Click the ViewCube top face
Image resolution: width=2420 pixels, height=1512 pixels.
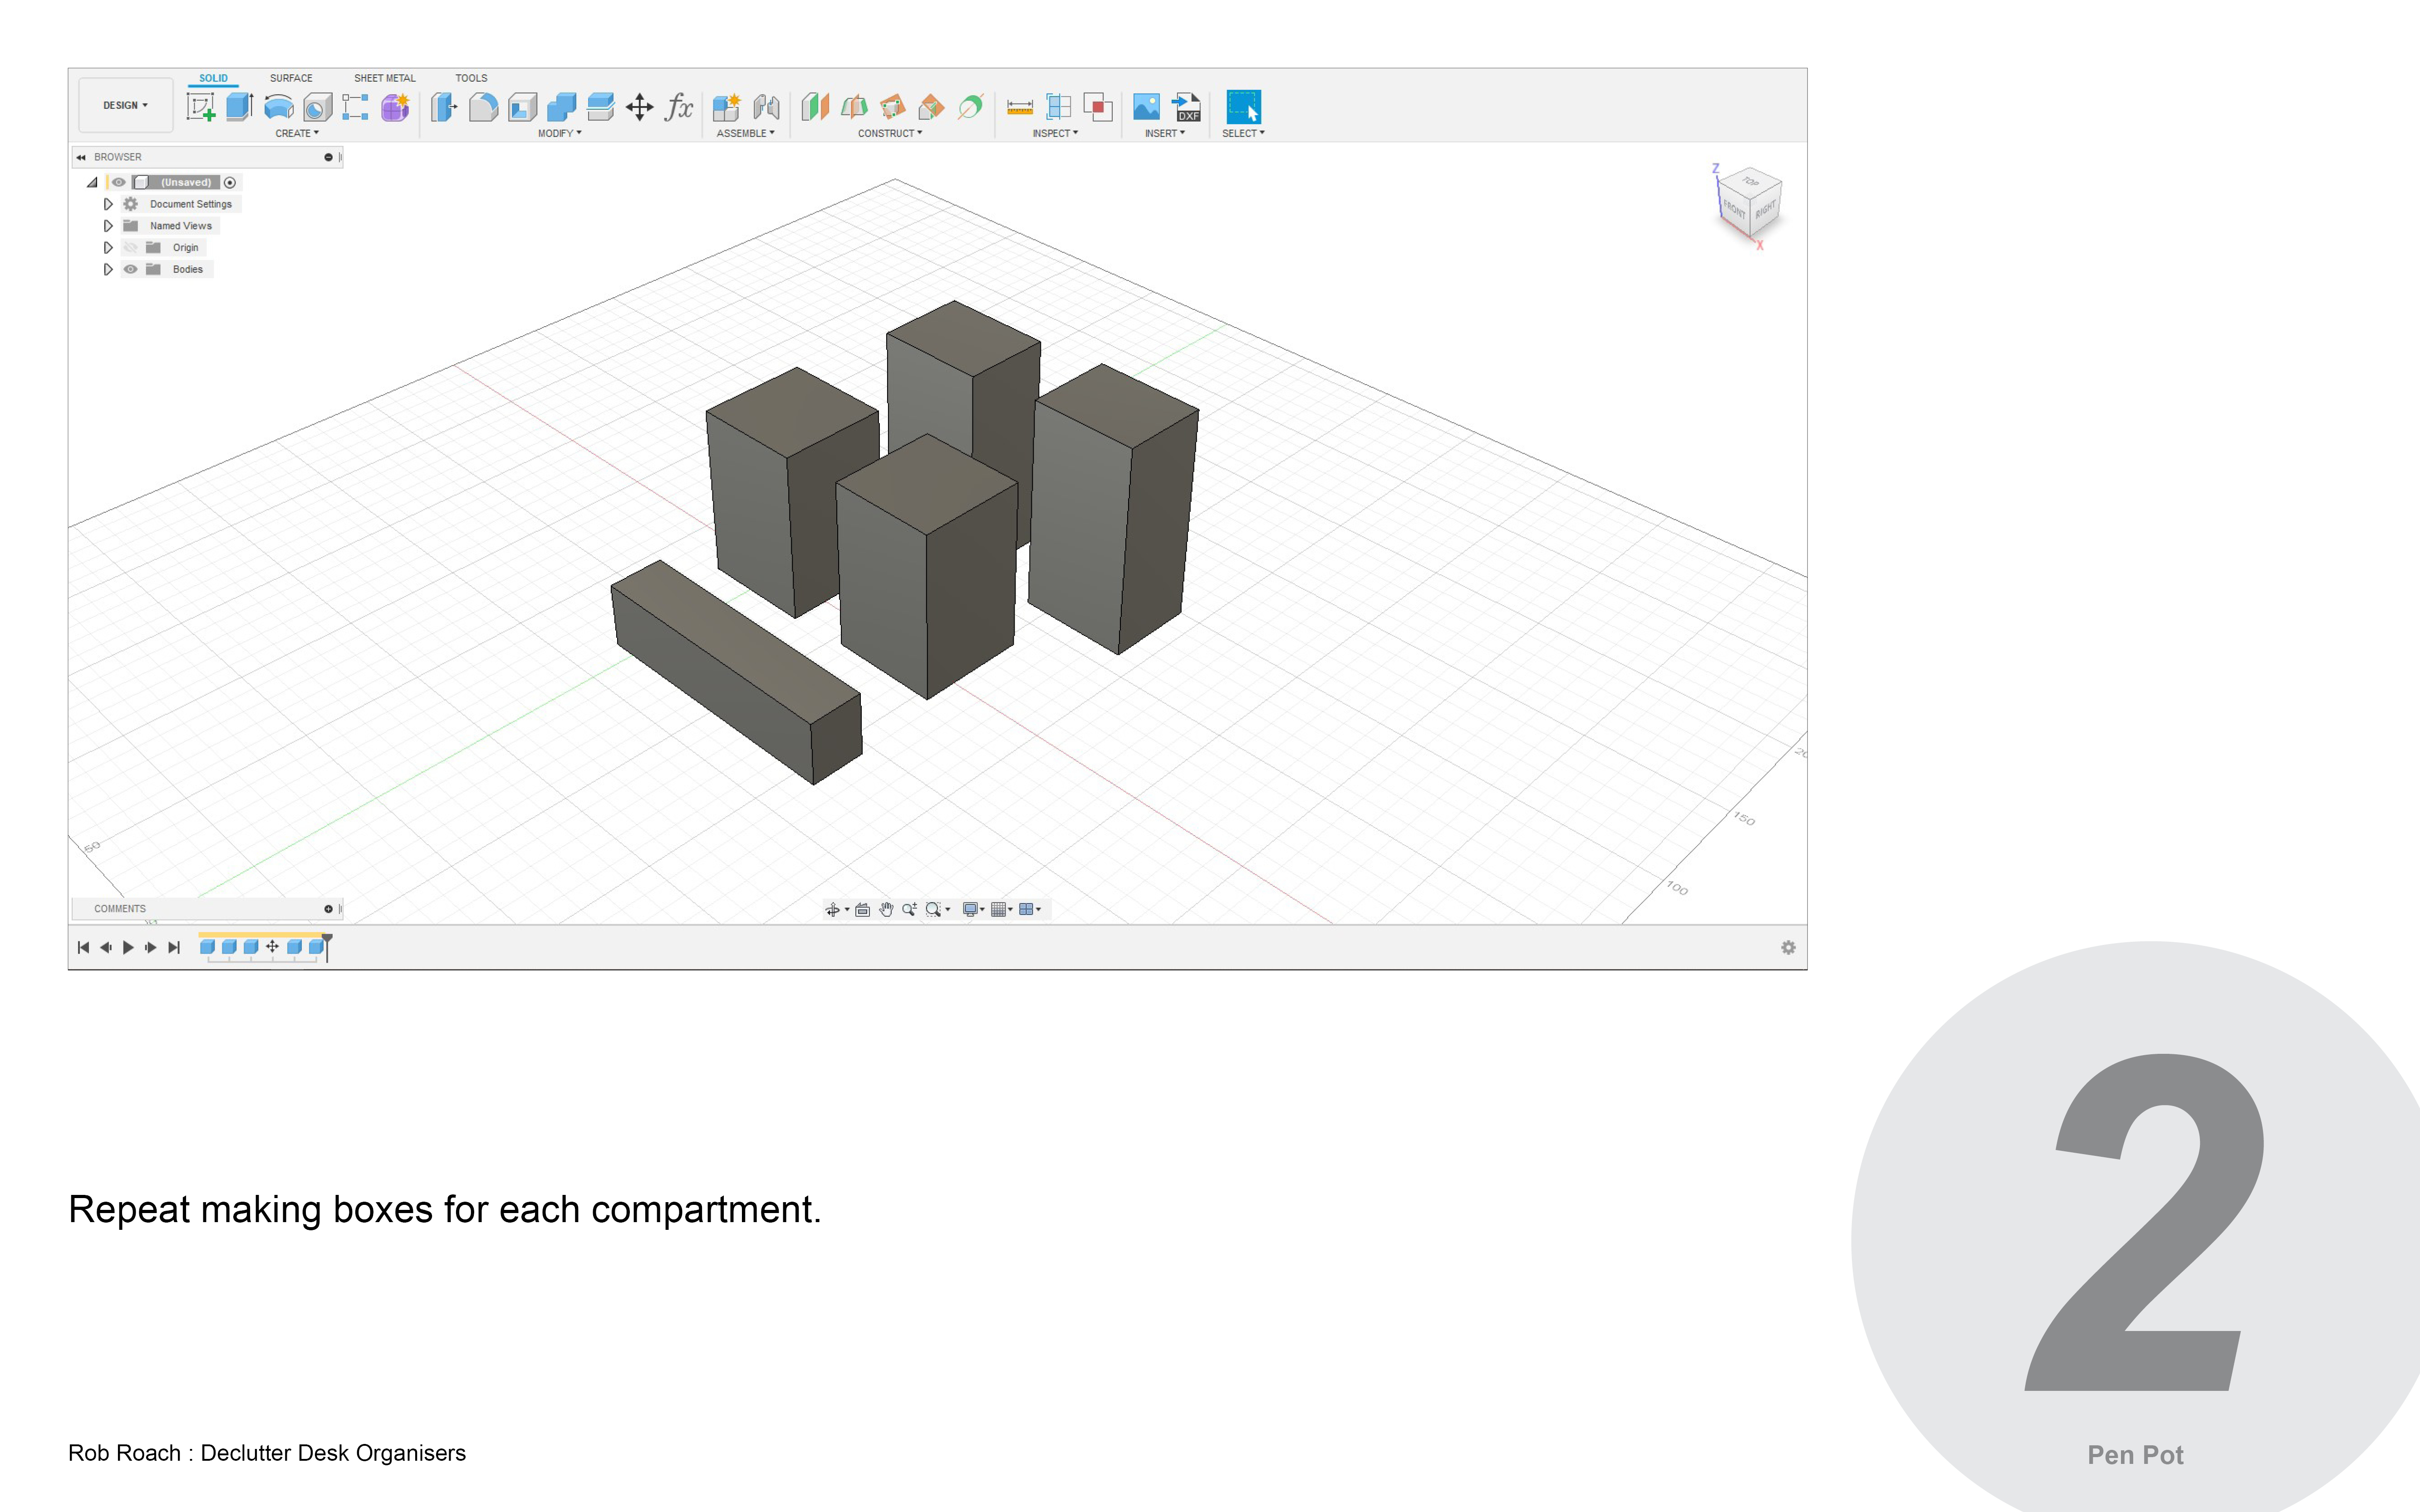click(x=1750, y=181)
